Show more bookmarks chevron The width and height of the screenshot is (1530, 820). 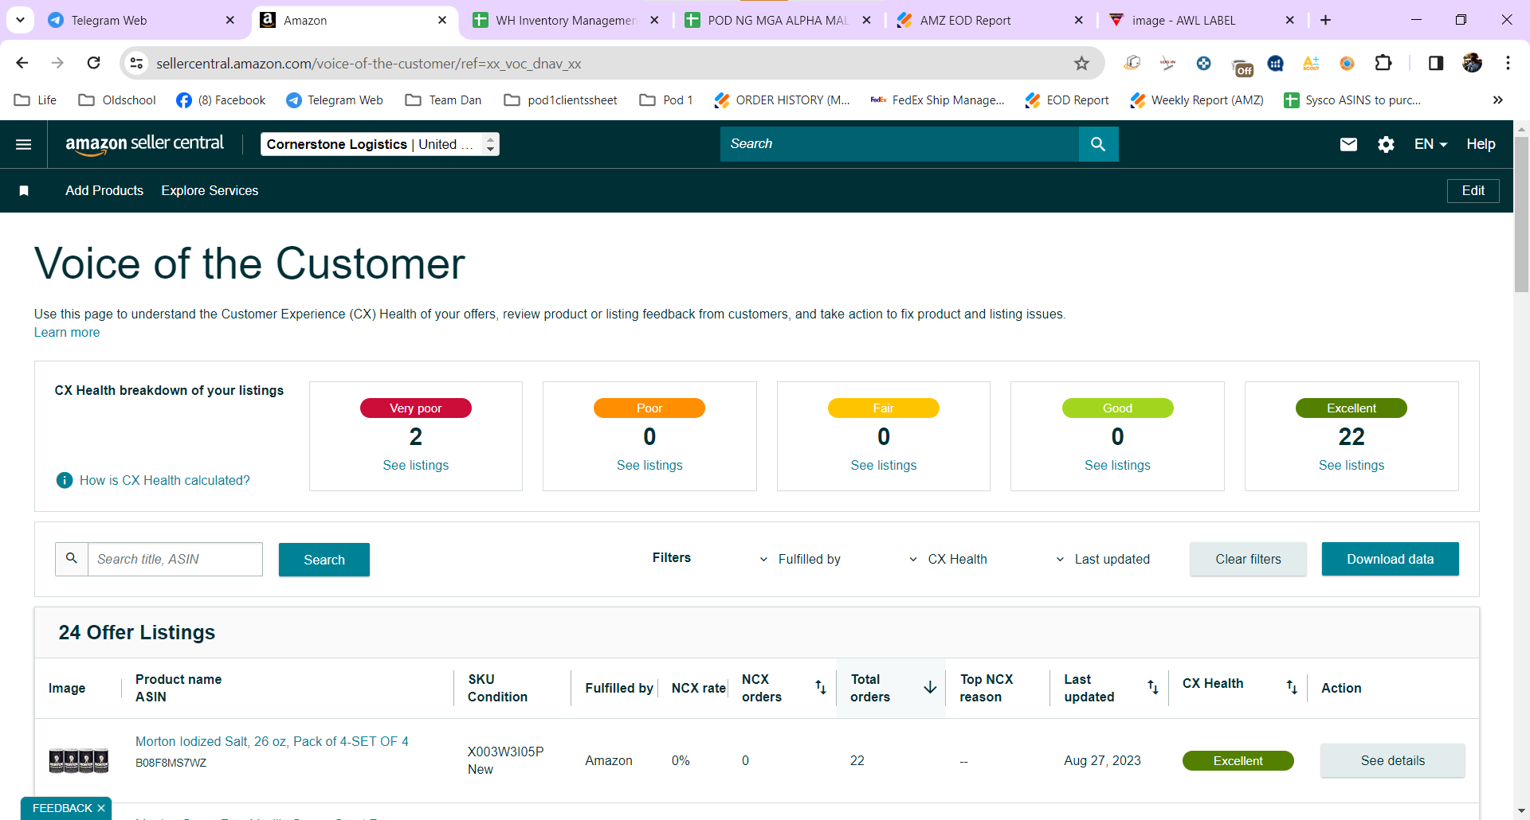coord(1498,100)
